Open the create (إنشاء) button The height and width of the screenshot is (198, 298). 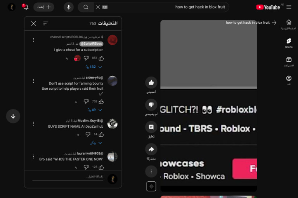[44, 7]
